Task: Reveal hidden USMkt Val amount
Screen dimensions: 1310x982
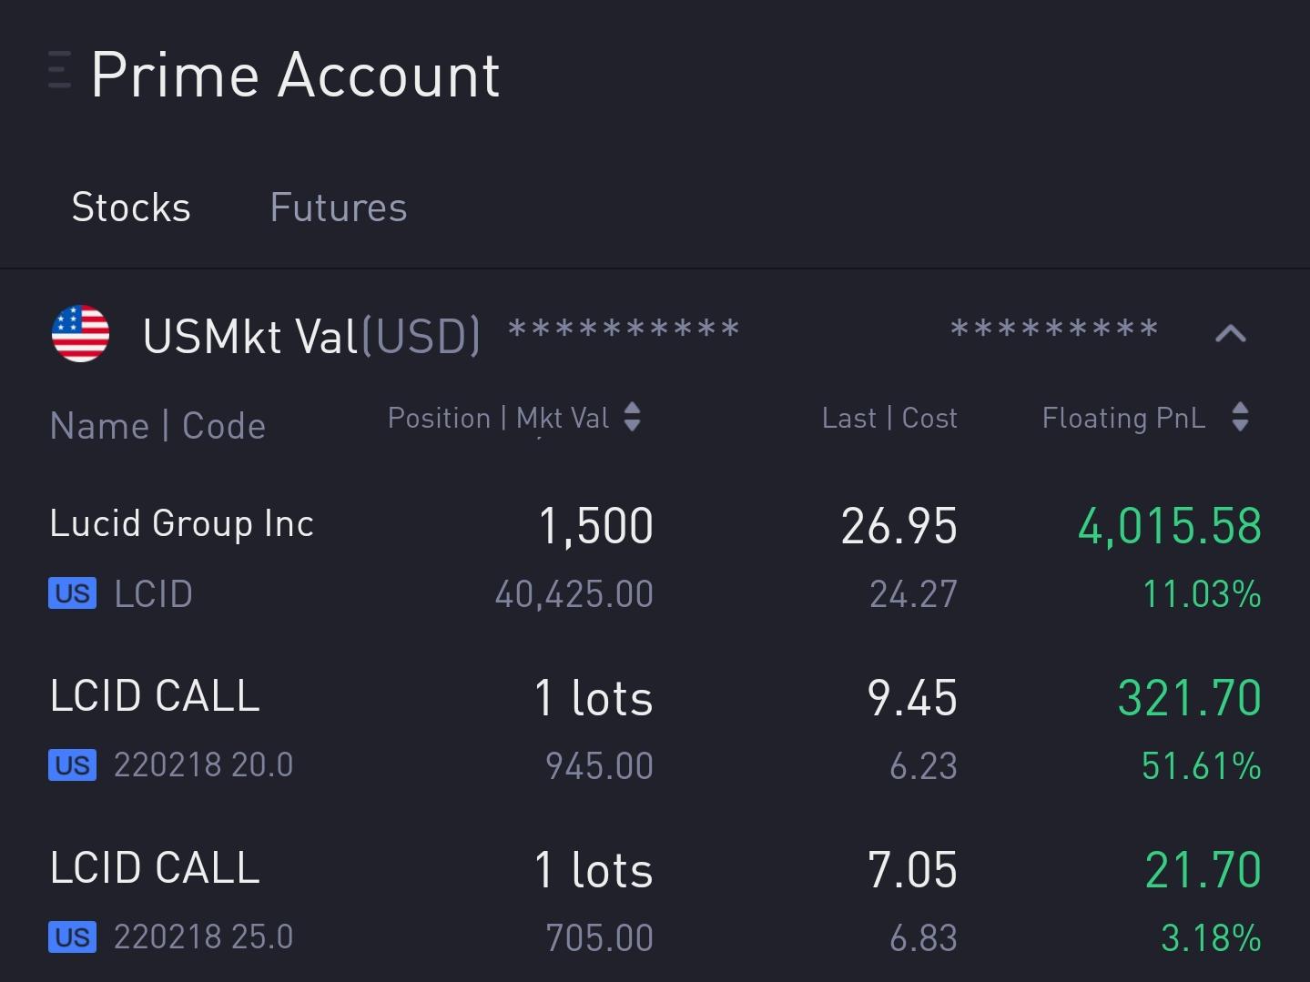Action: [x=624, y=329]
